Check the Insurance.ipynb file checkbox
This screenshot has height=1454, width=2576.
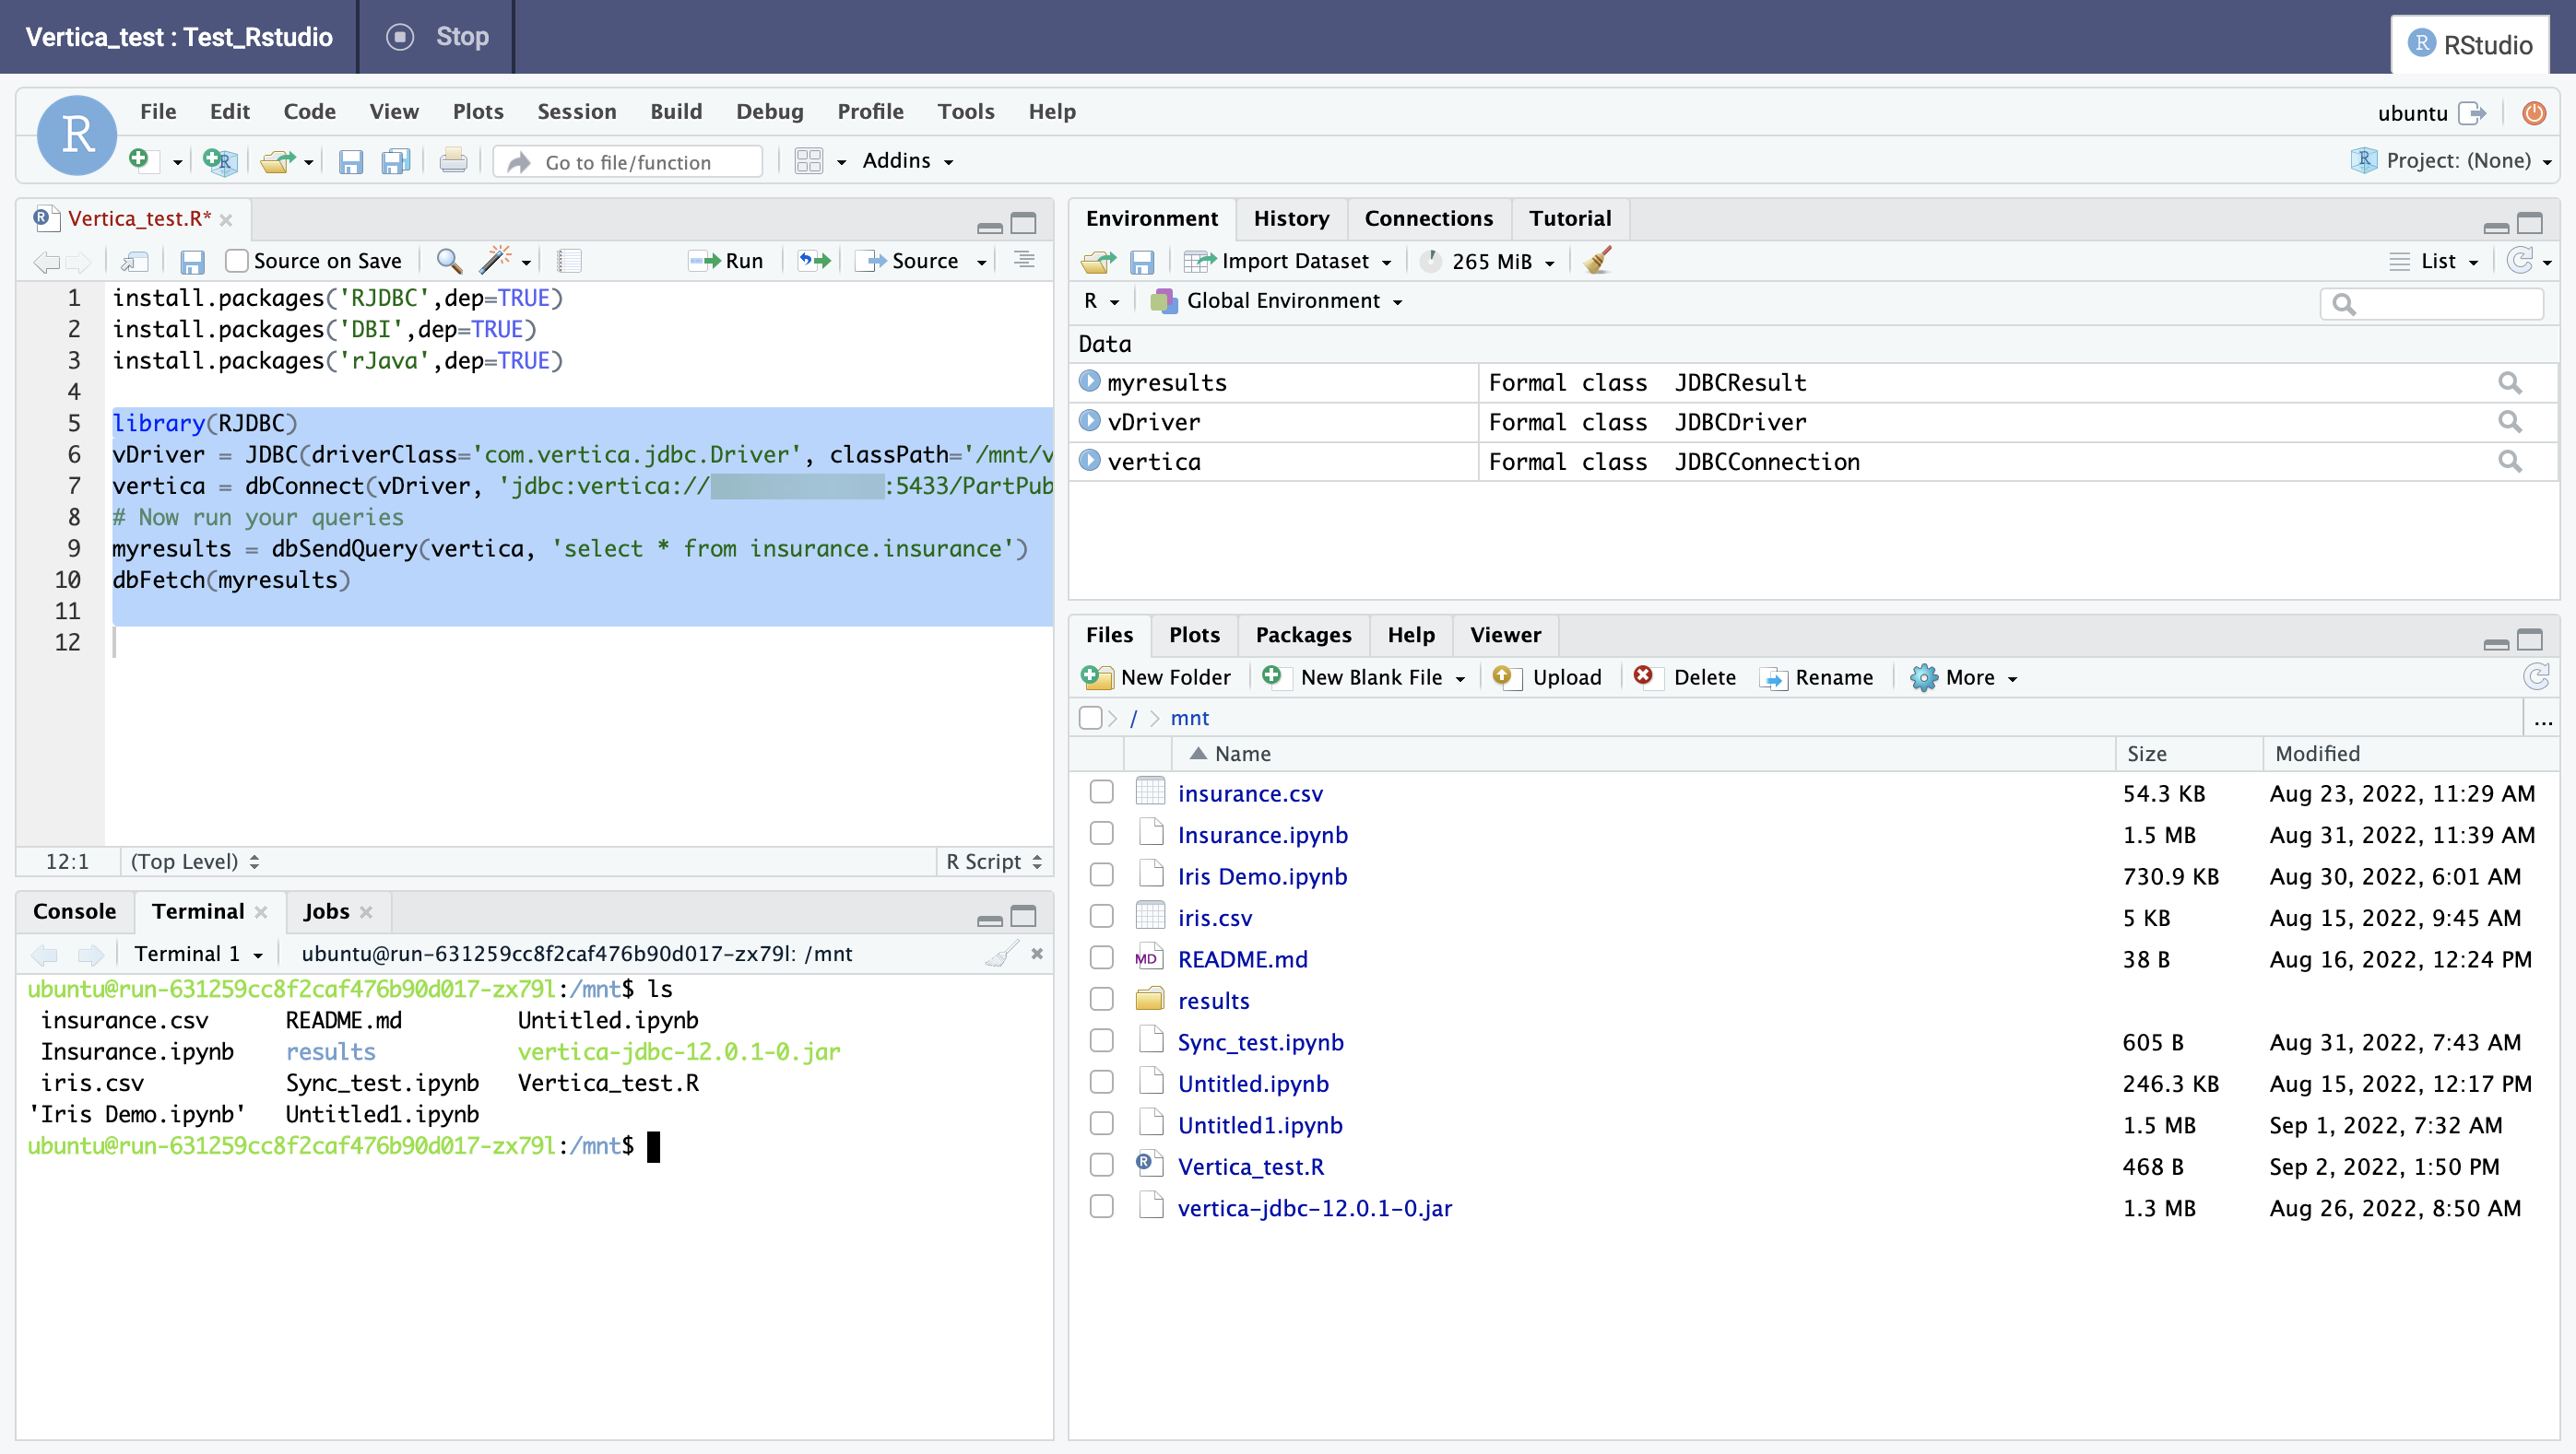1101,834
